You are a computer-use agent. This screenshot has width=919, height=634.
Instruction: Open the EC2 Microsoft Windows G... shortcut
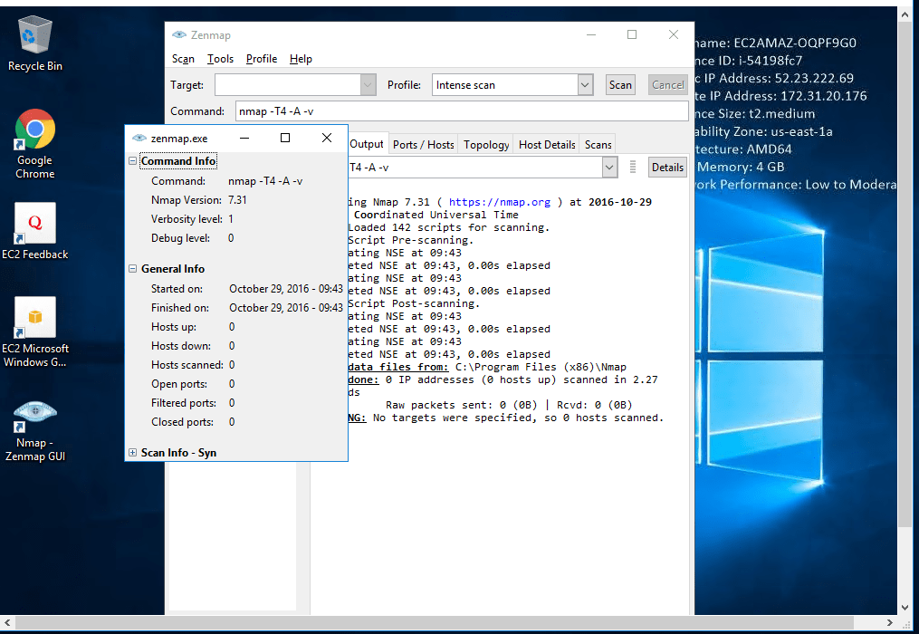[x=34, y=317]
